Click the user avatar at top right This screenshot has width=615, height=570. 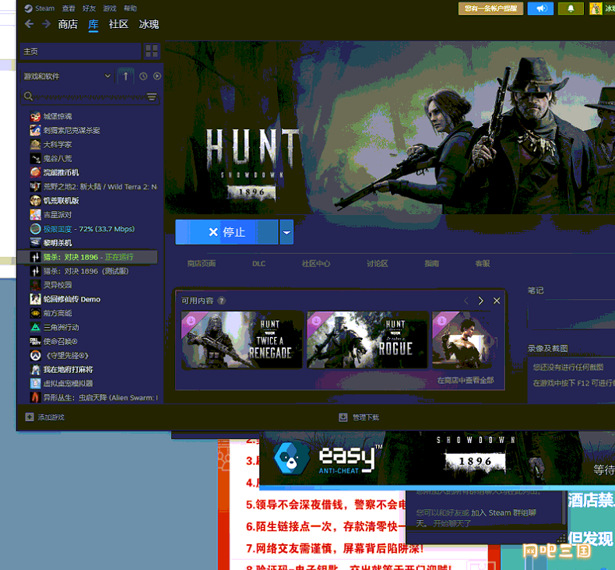click(x=596, y=9)
